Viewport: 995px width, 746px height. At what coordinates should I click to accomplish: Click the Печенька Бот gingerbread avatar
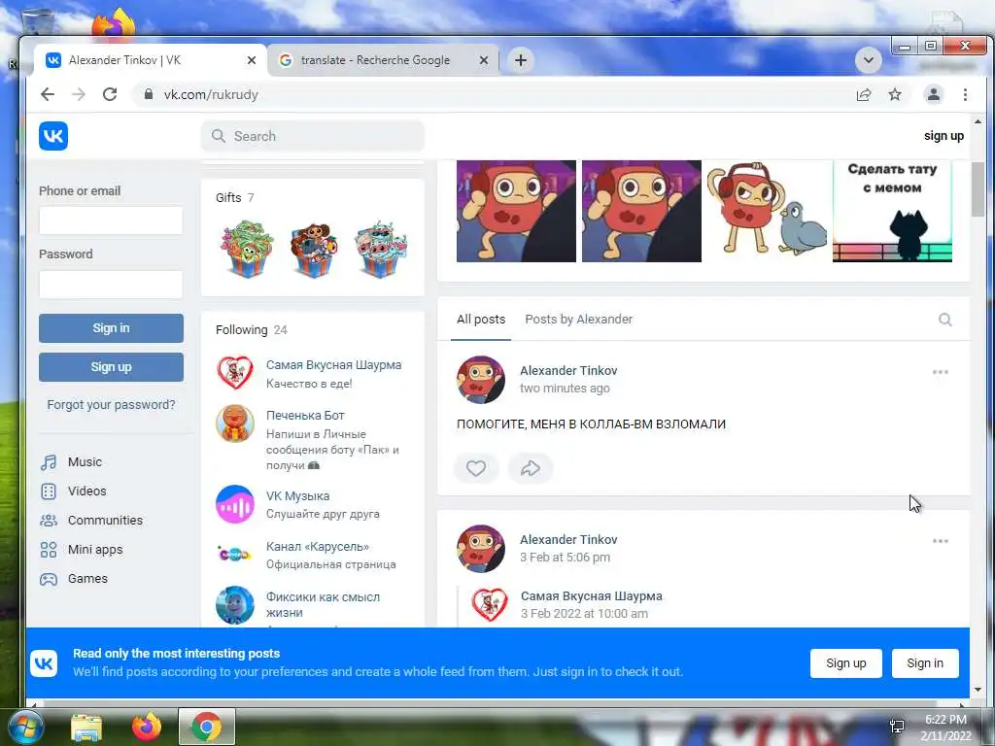point(235,424)
